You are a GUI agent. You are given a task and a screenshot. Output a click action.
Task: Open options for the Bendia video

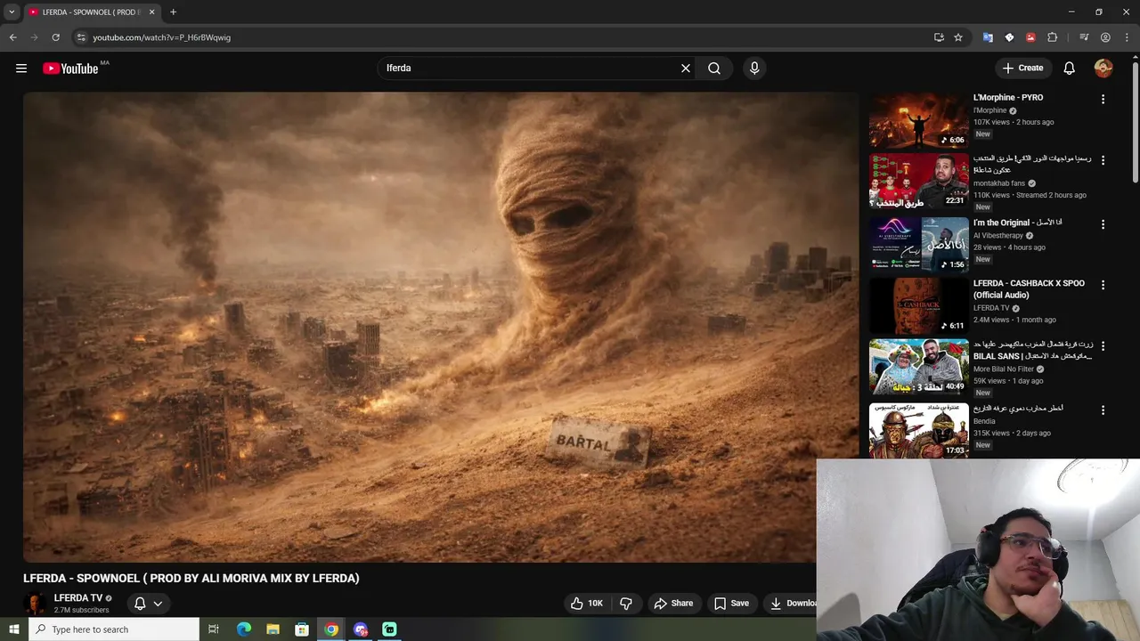tap(1103, 410)
